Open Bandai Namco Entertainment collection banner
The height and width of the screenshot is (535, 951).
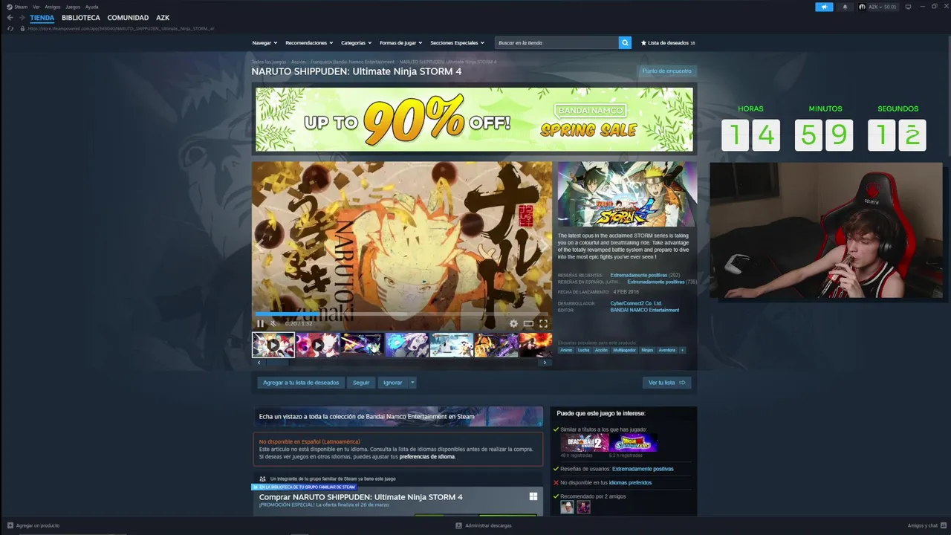[x=397, y=416]
